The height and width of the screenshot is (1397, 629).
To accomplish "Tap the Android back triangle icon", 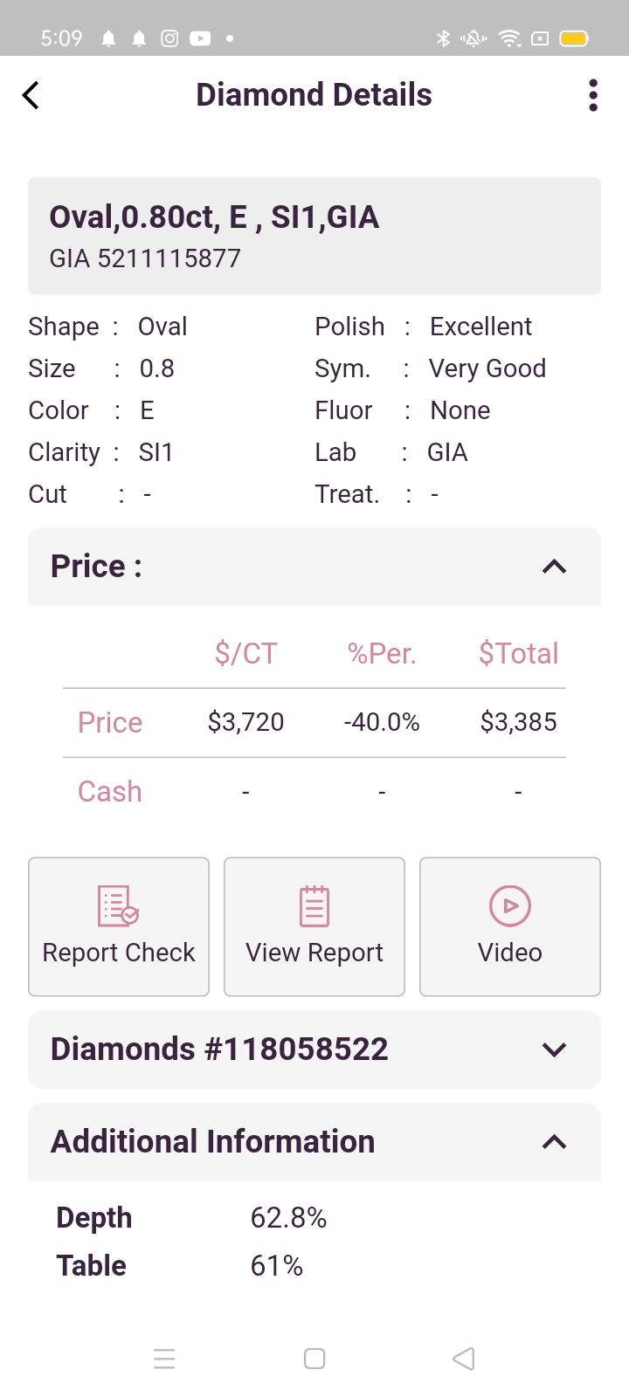I will 464,1359.
